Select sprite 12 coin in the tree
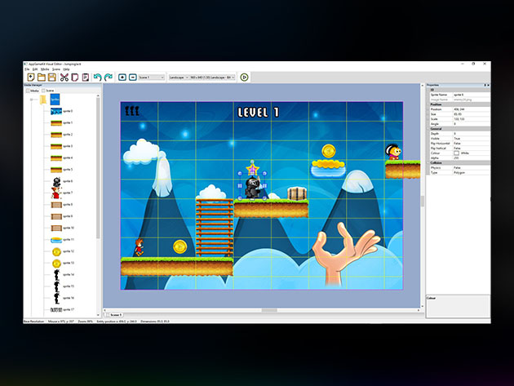 point(56,252)
